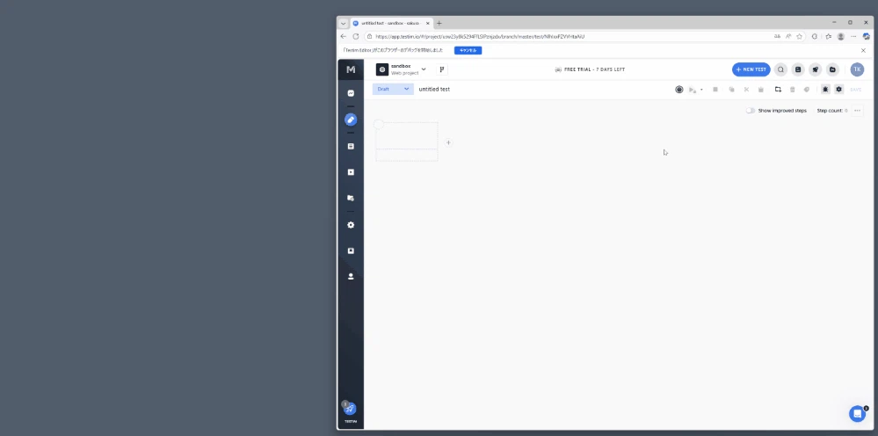Open the search magnifier icon in the header

point(780,69)
